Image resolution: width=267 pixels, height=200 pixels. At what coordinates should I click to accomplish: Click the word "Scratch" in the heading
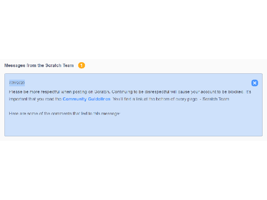tap(53, 66)
